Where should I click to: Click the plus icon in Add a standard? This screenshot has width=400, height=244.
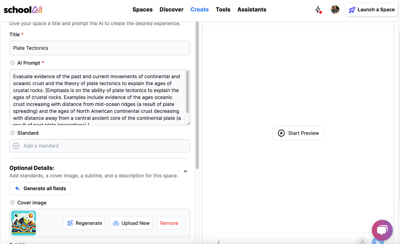16,146
